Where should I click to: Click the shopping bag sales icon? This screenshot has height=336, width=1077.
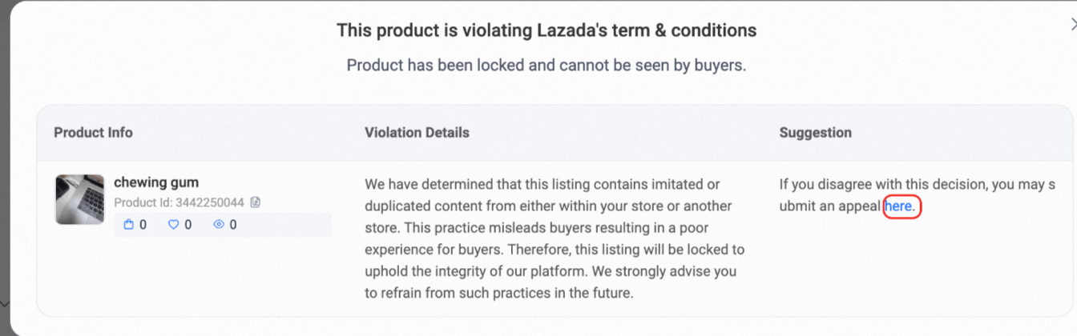pos(128,225)
